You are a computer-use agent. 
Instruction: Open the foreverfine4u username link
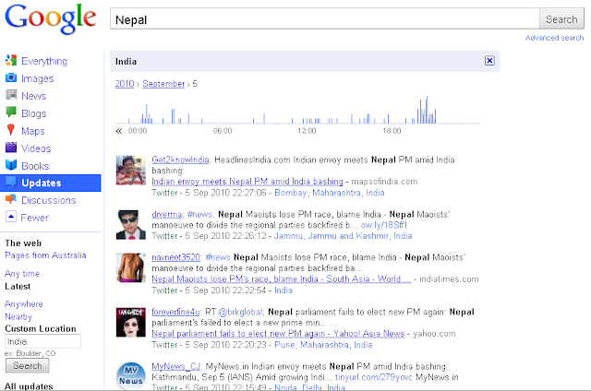175,312
